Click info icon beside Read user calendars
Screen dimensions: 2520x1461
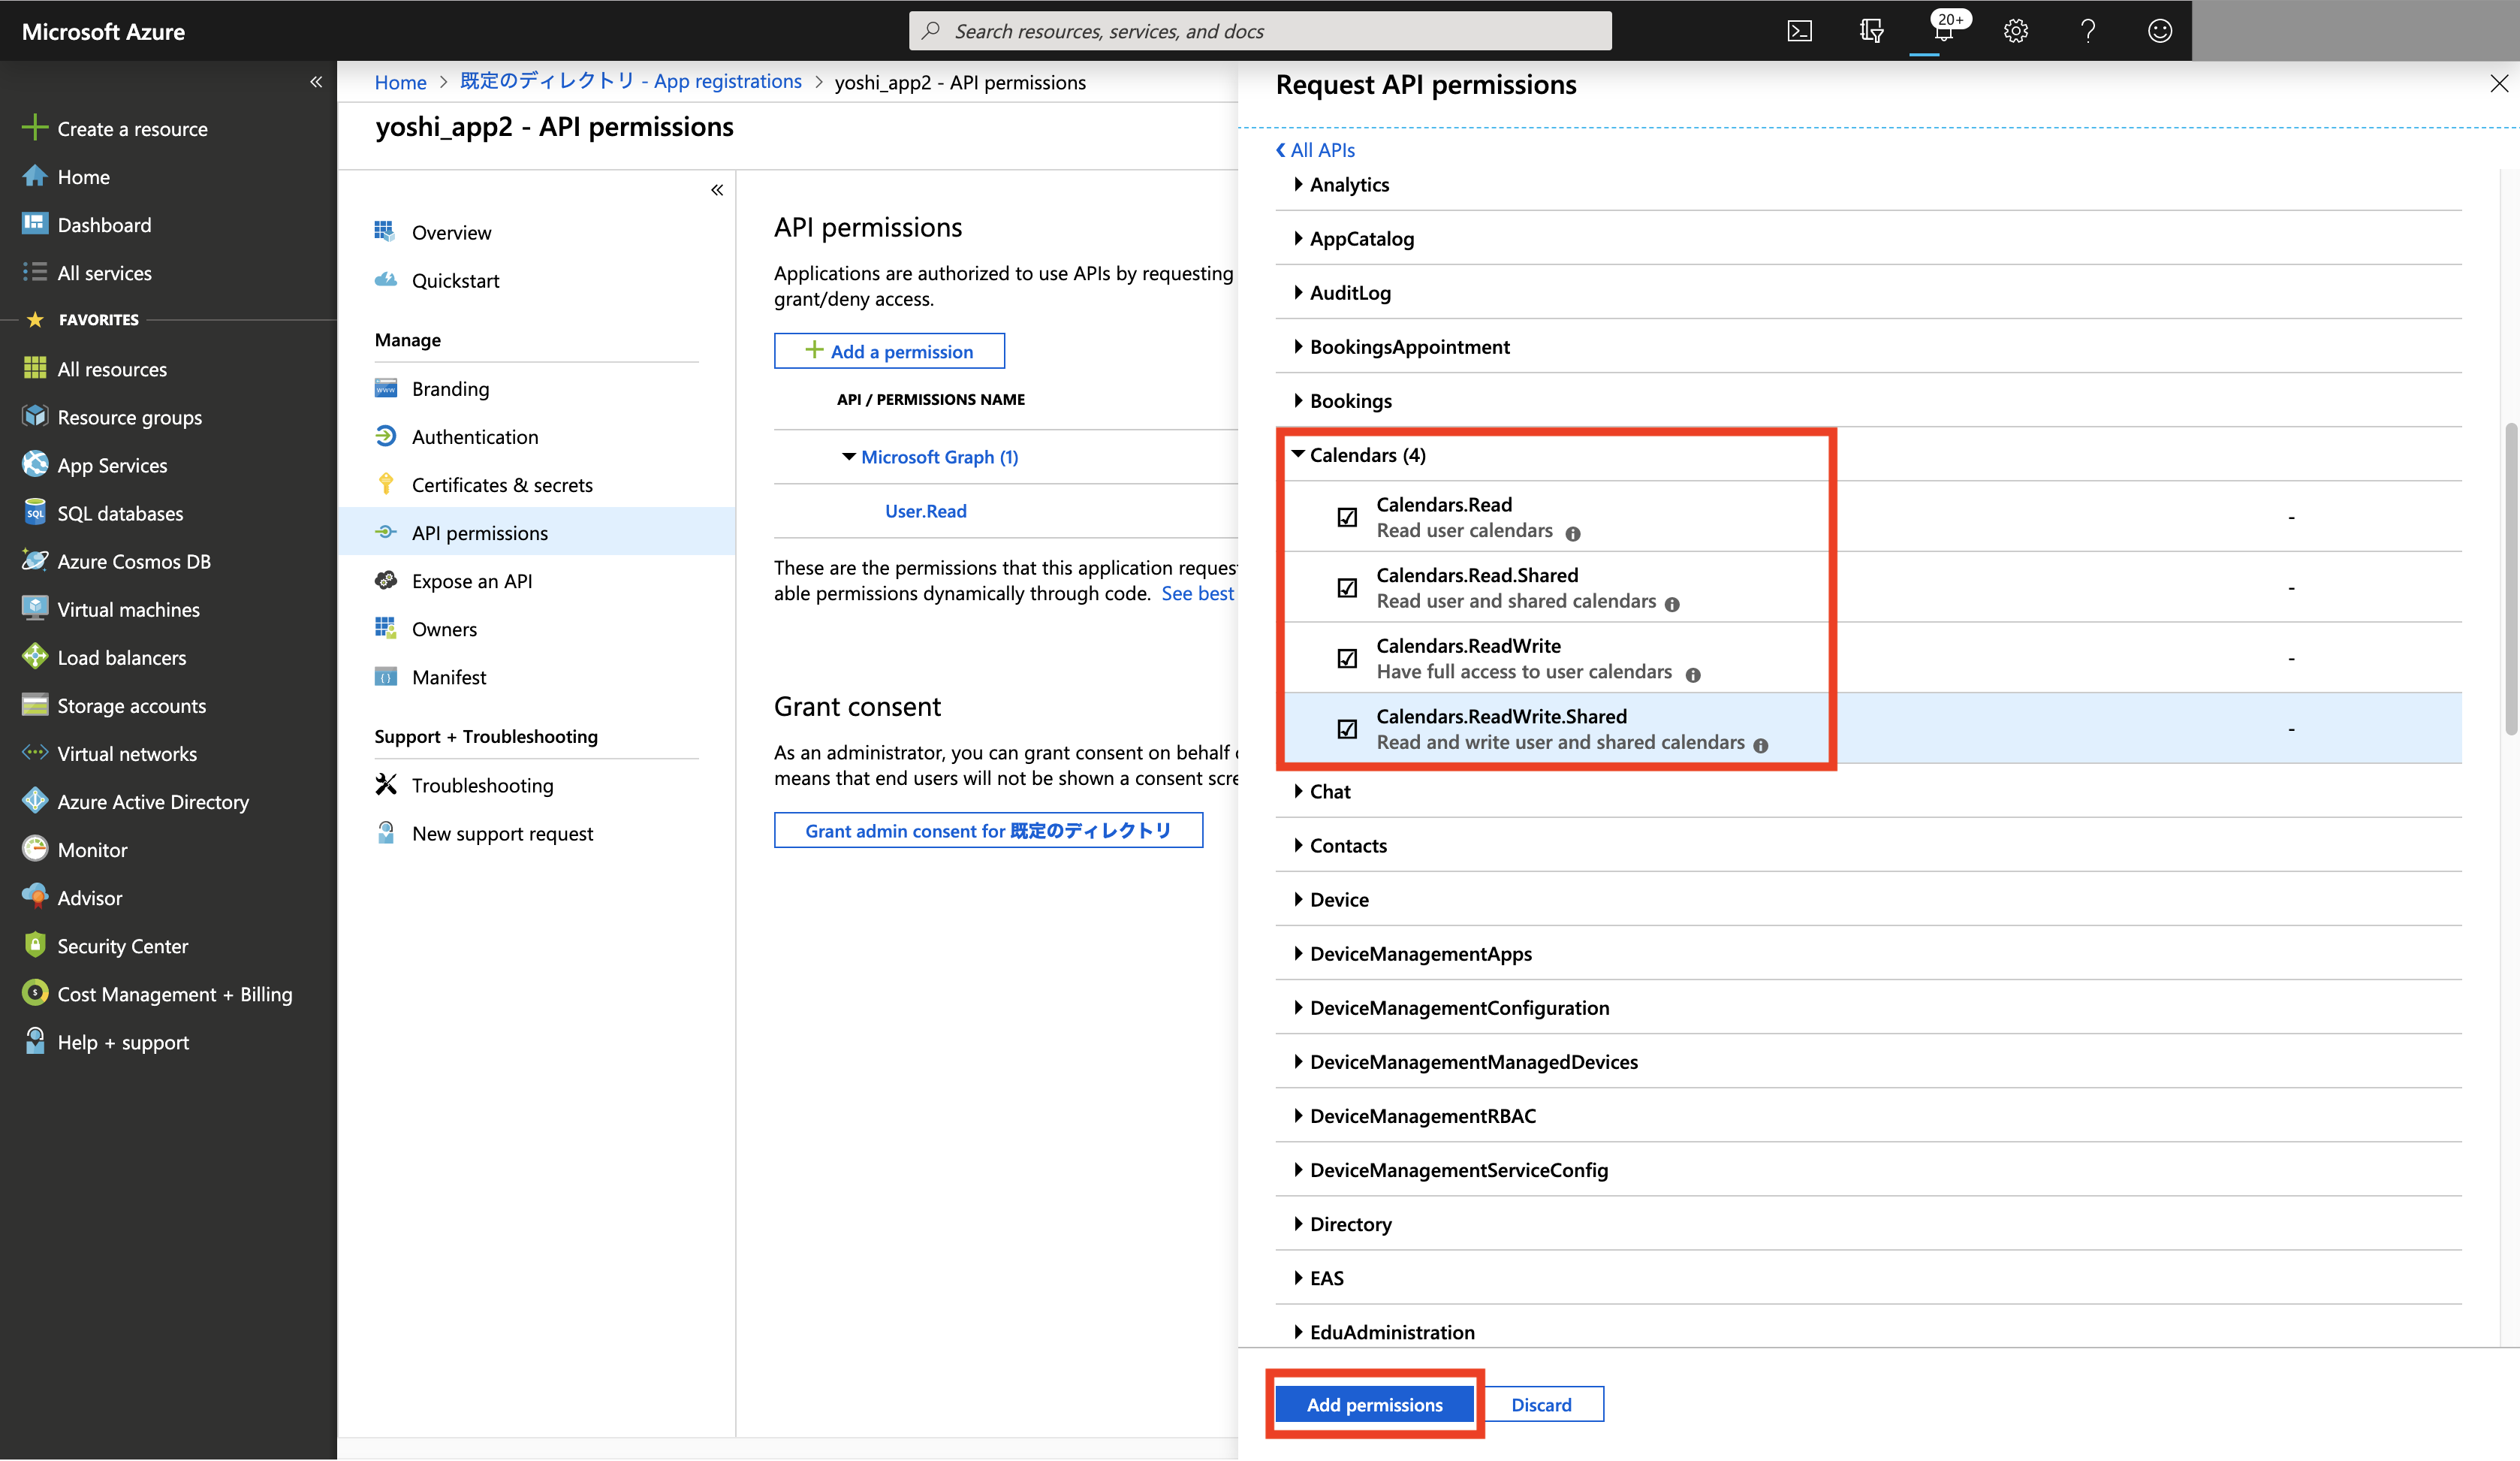pos(1573,533)
